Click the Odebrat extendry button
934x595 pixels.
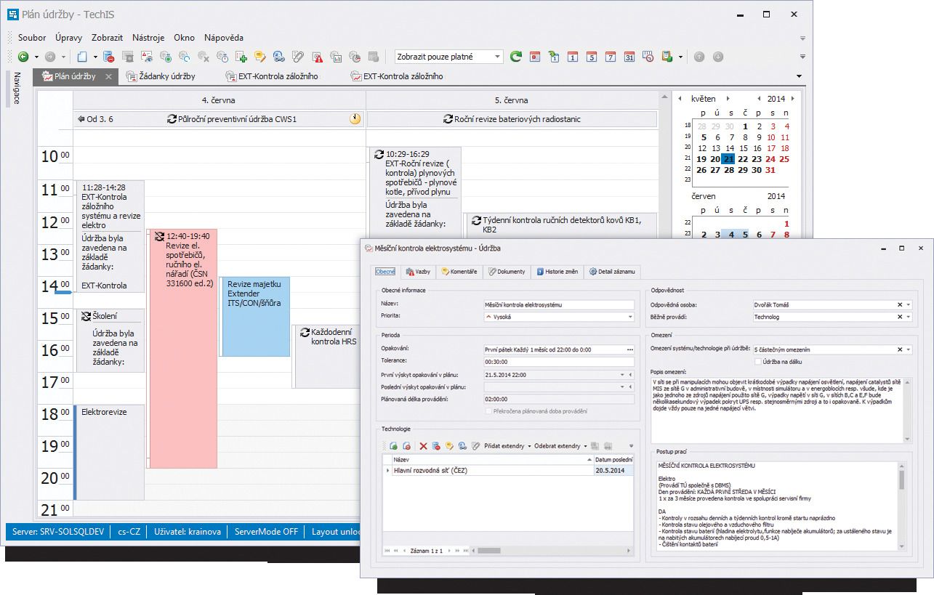[x=557, y=445]
